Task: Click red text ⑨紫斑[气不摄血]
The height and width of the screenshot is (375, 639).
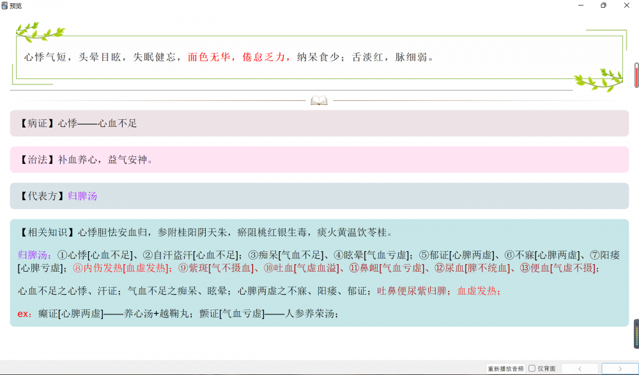Action: pyautogui.click(x=215, y=268)
